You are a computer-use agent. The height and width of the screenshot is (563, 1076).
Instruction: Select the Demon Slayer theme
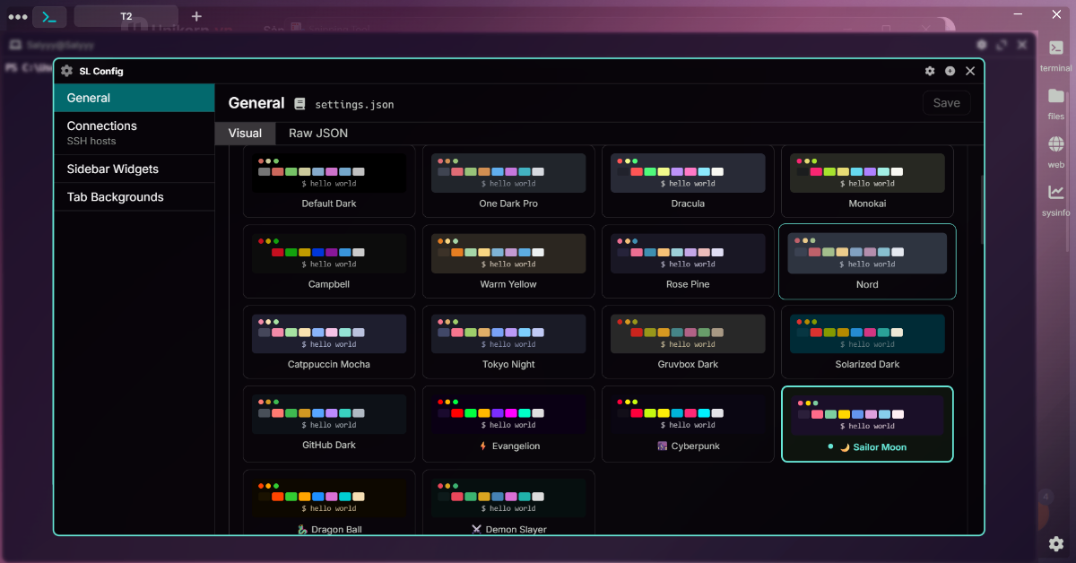tap(508, 502)
